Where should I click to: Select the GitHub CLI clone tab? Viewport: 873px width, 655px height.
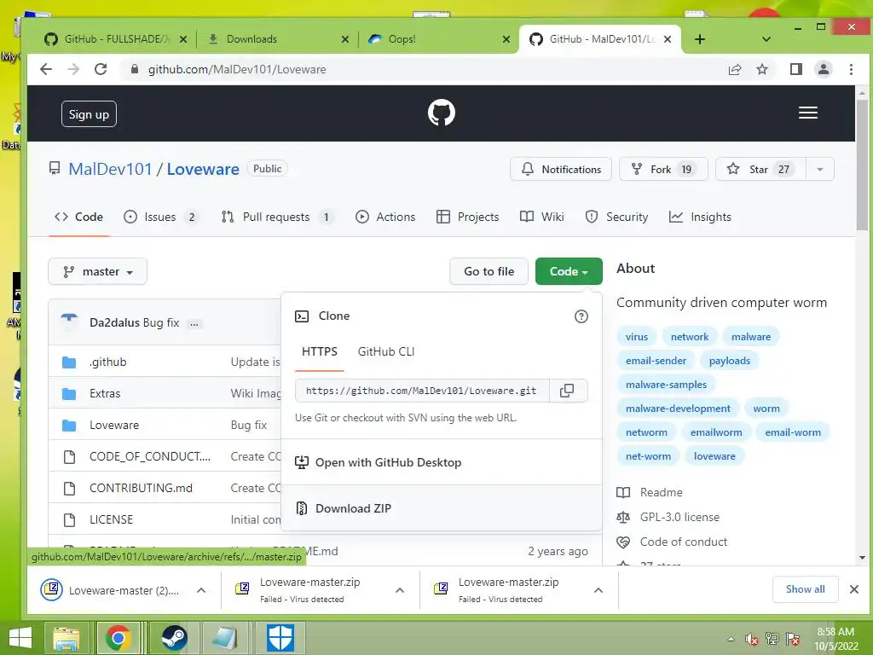pyautogui.click(x=386, y=351)
